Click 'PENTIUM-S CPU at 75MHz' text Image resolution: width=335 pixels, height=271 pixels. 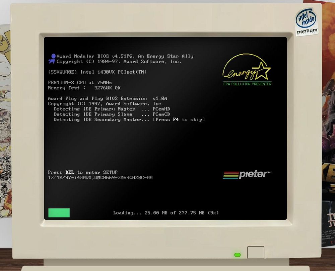(80, 82)
